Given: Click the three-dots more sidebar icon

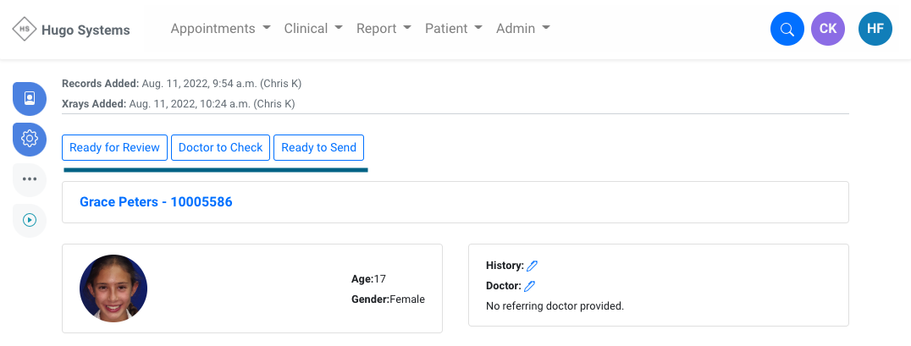Looking at the screenshot, I should point(30,178).
